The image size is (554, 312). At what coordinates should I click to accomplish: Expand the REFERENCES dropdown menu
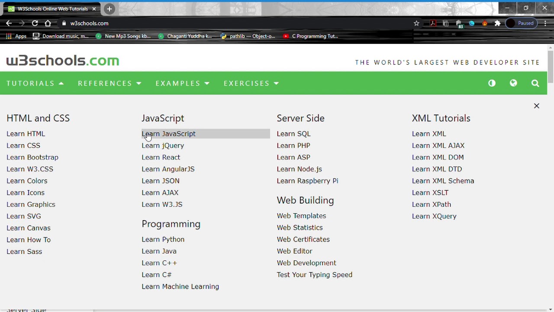[110, 83]
